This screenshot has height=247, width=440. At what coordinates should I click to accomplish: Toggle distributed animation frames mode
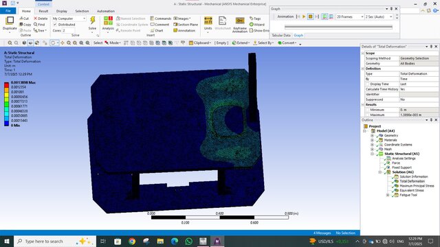pos(324,16)
